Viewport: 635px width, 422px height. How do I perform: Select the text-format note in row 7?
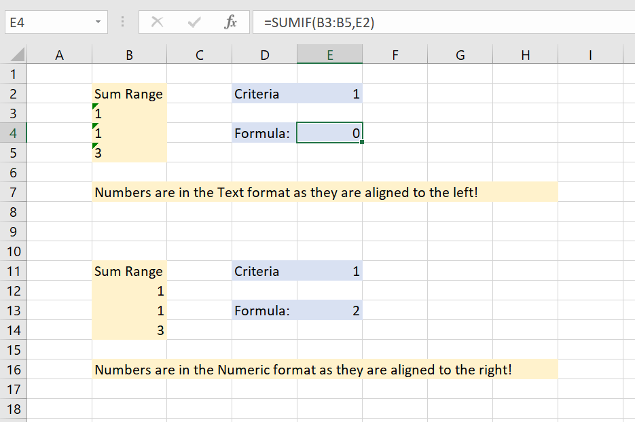[x=286, y=192]
